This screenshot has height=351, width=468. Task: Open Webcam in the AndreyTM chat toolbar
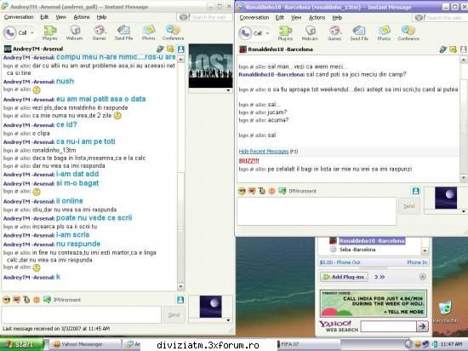[x=75, y=32]
